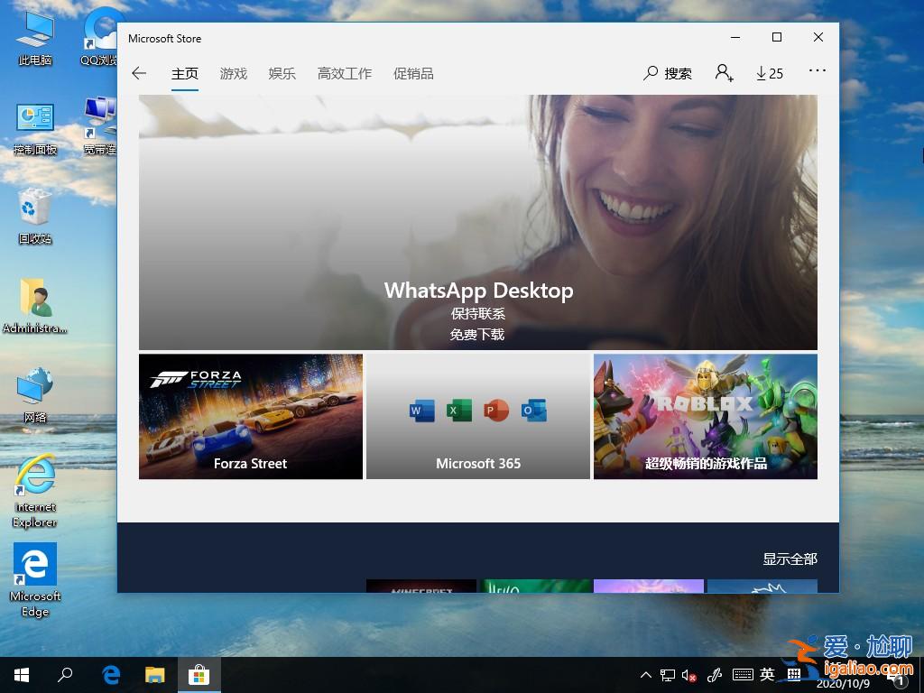Switch the 英 language mode in the tray
Image resolution: width=924 pixels, height=693 pixels.
pyautogui.click(x=766, y=674)
